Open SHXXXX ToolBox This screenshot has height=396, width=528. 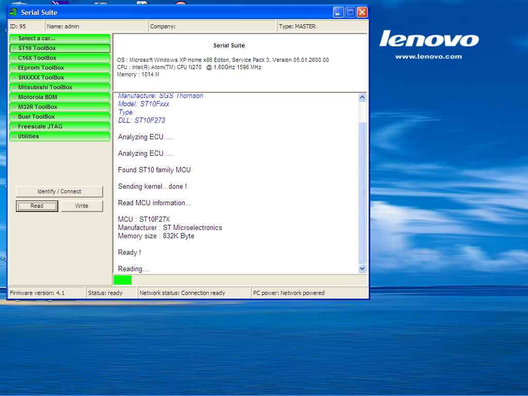(60, 77)
